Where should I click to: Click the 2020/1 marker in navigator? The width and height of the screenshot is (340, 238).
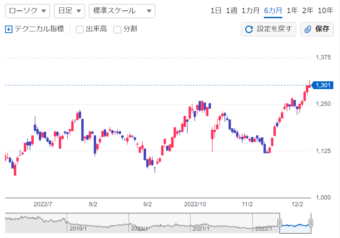pyautogui.click(x=140, y=229)
